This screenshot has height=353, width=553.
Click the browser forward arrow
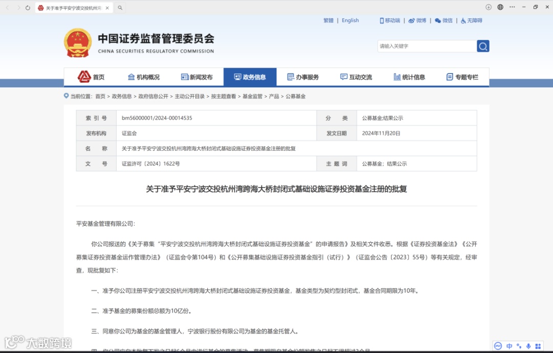[18, 7]
